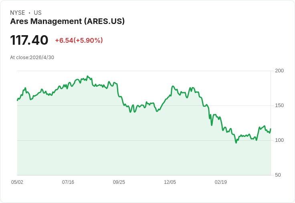
Task: Select the 150 price axis label
Action: point(279,105)
